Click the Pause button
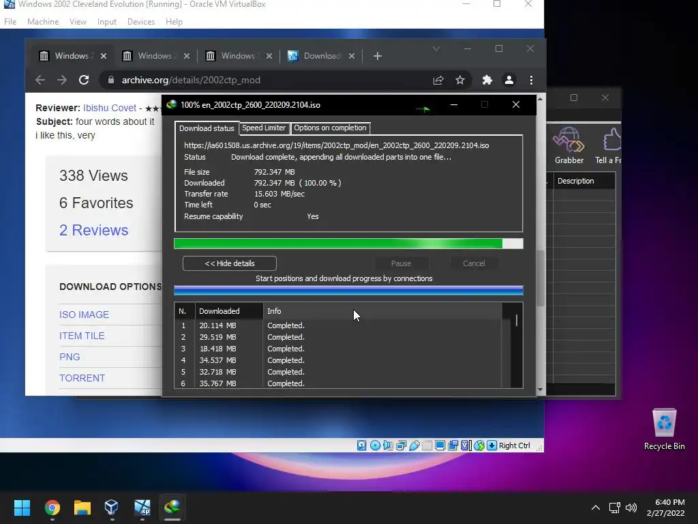 (x=401, y=263)
